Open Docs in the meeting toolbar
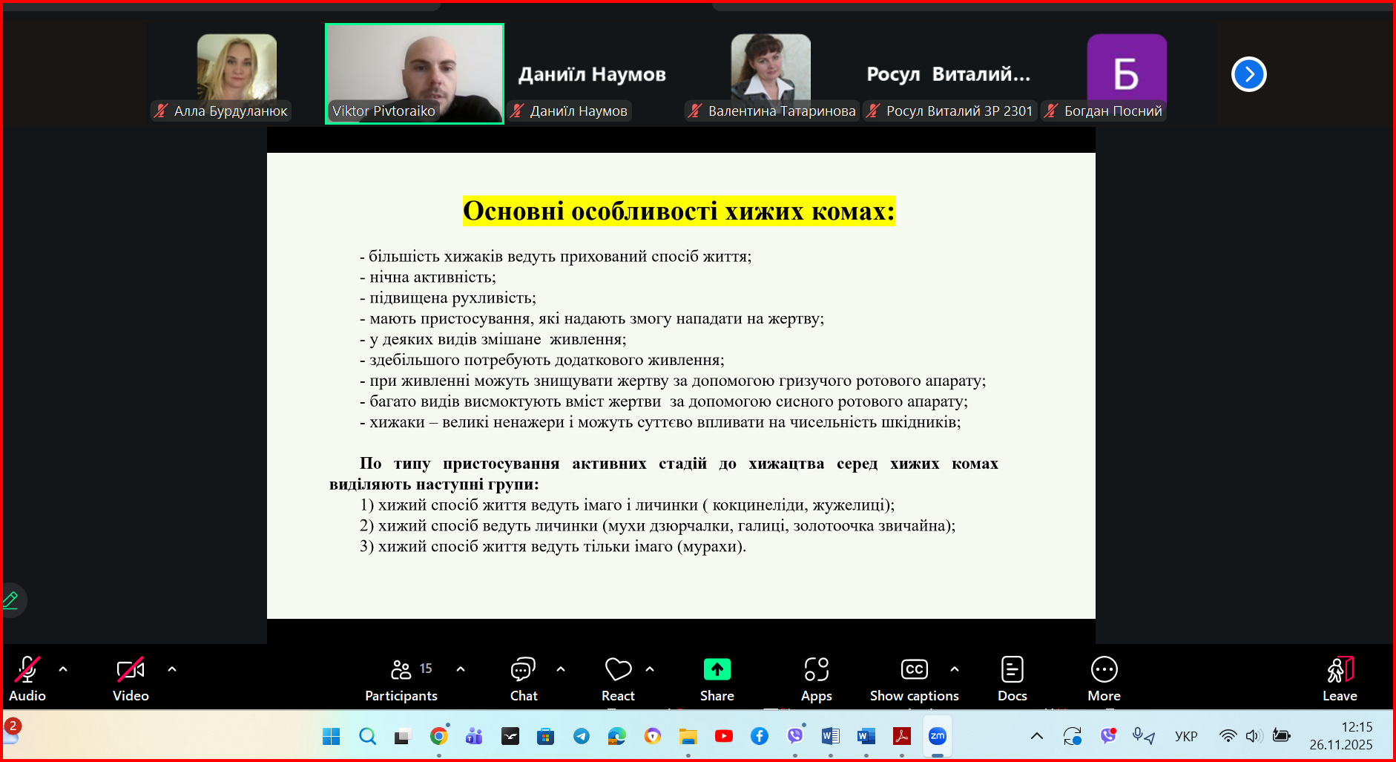Viewport: 1396px width, 762px height. coord(1012,678)
